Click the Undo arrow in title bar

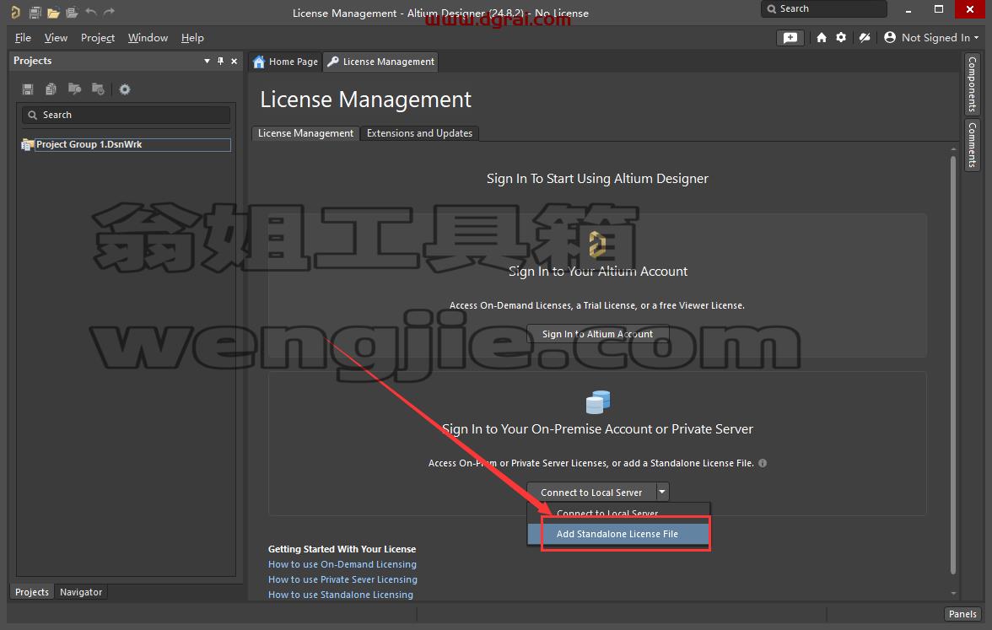pos(90,12)
